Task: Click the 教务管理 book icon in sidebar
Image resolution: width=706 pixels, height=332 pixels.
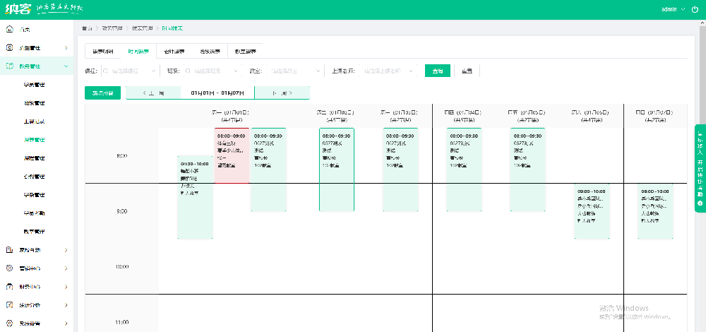Action: click(10, 66)
